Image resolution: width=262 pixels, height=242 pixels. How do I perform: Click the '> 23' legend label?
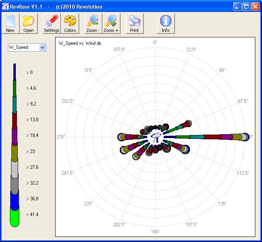31,151
